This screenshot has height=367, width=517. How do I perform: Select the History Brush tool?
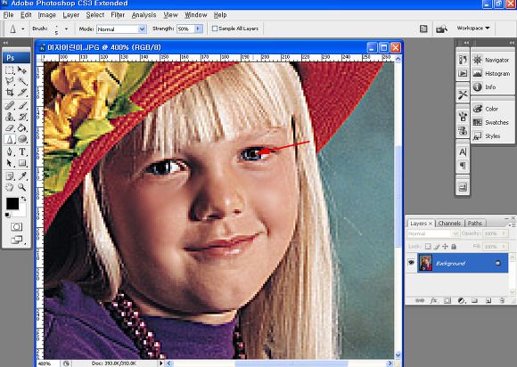pos(22,117)
